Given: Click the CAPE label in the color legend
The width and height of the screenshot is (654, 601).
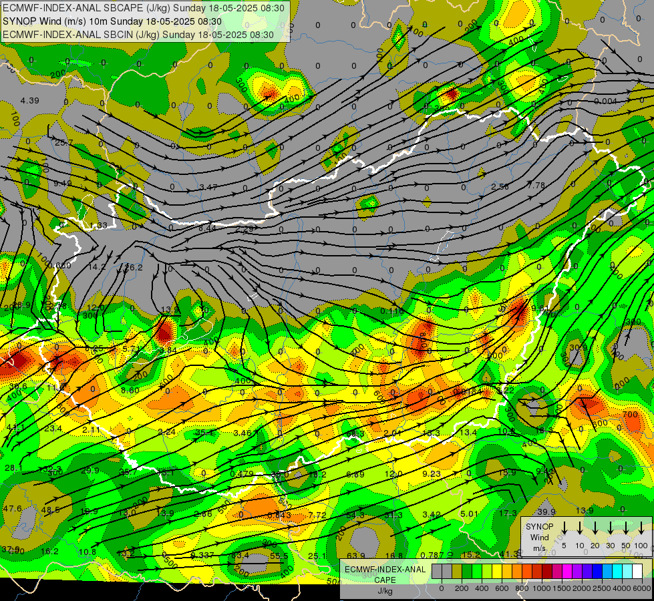Looking at the screenshot, I should click(385, 580).
